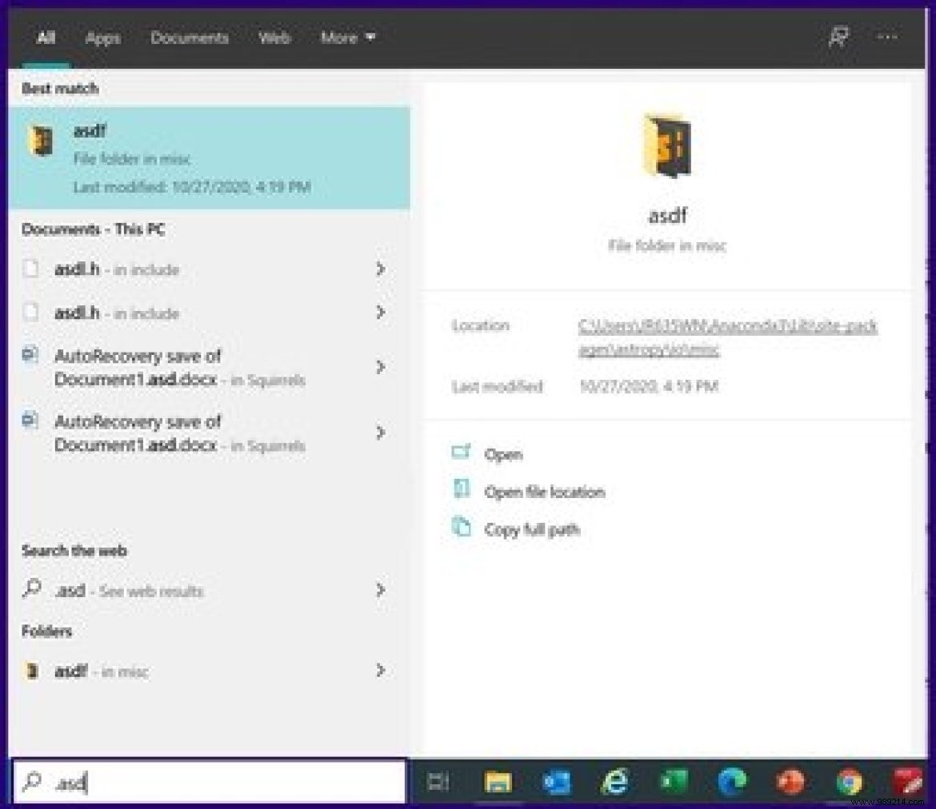Image resolution: width=936 pixels, height=809 pixels.
Task: Open File Explorer from the taskbar
Action: point(498,782)
